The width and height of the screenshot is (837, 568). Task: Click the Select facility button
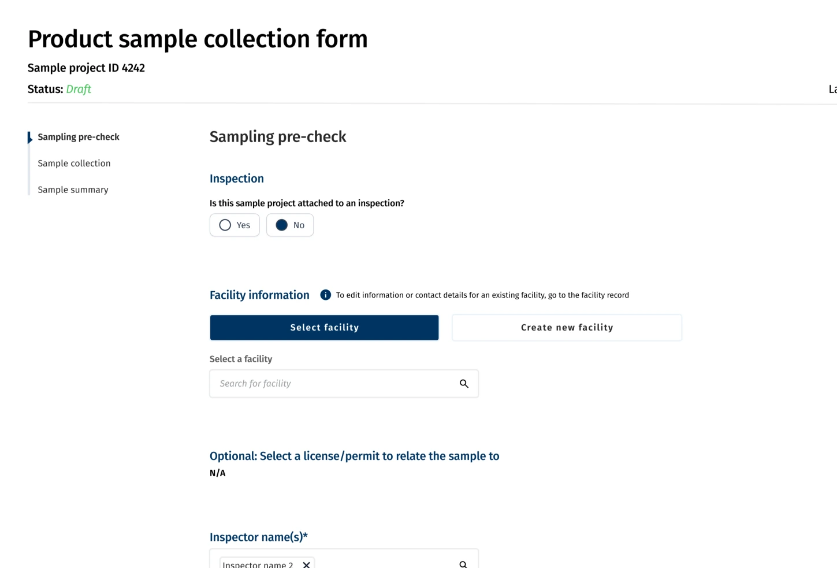[324, 327]
